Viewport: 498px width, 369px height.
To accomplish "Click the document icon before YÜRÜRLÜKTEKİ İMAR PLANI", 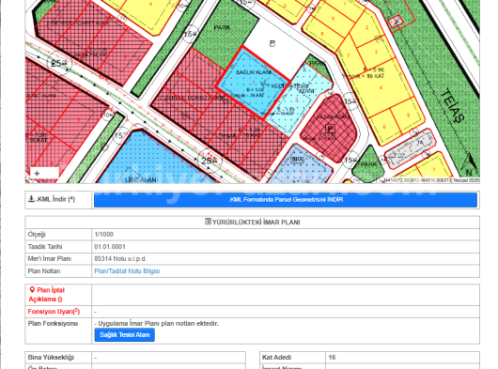I will pyautogui.click(x=208, y=222).
